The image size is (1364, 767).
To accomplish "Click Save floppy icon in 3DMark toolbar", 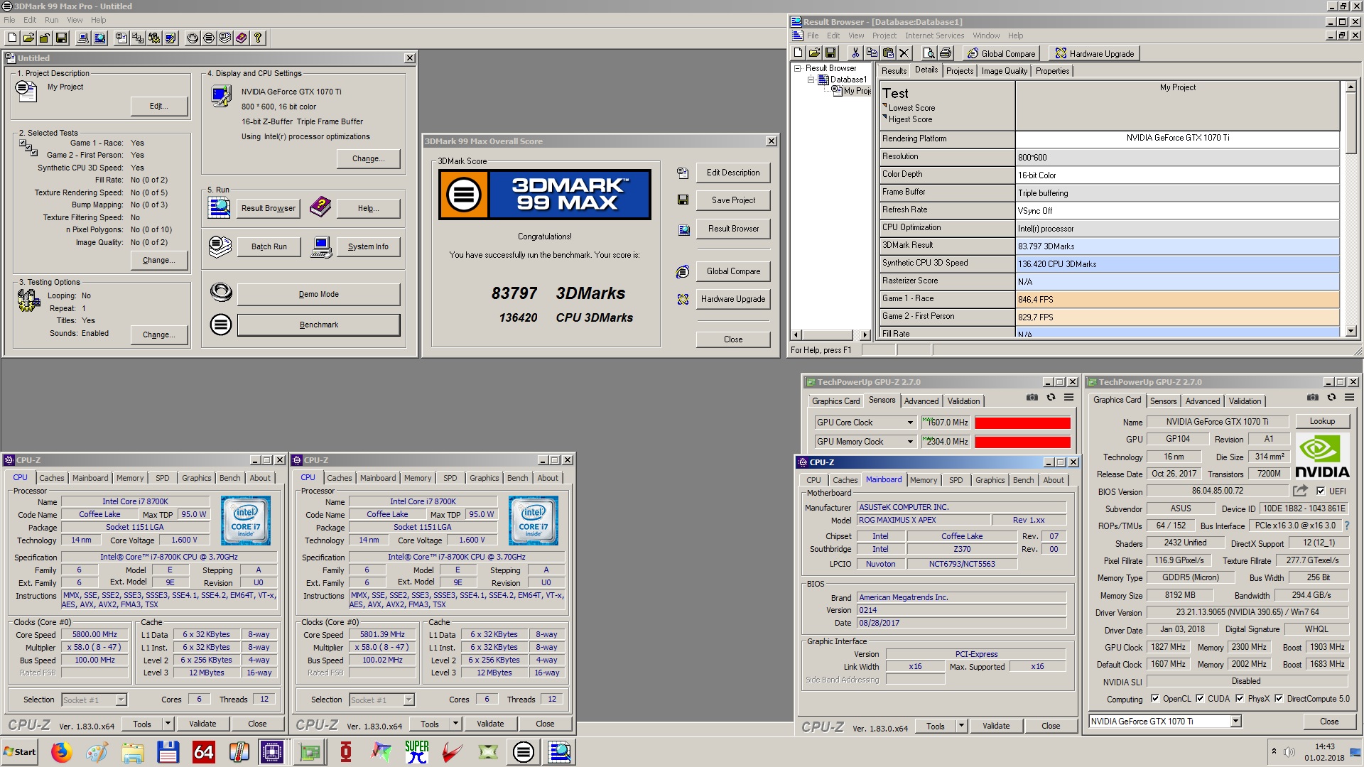I will (61, 38).
